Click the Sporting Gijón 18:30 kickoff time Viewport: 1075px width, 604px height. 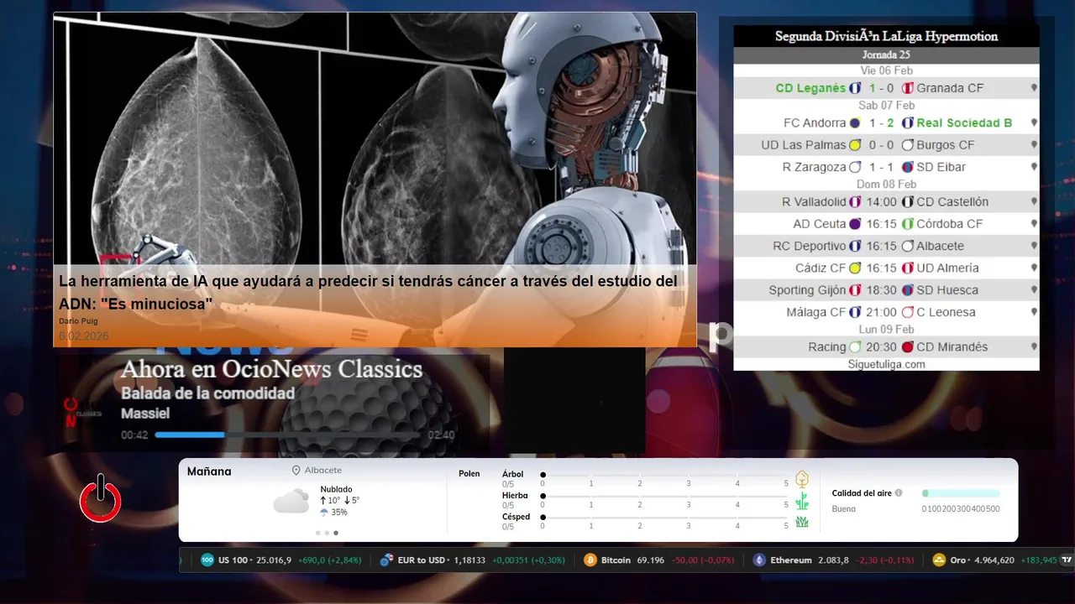tap(882, 290)
